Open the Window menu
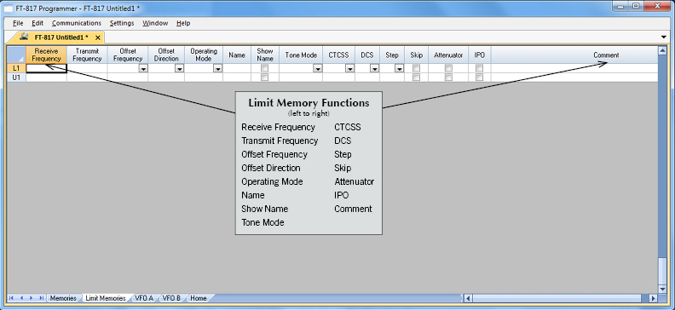The height and width of the screenshot is (310, 675). [x=155, y=23]
